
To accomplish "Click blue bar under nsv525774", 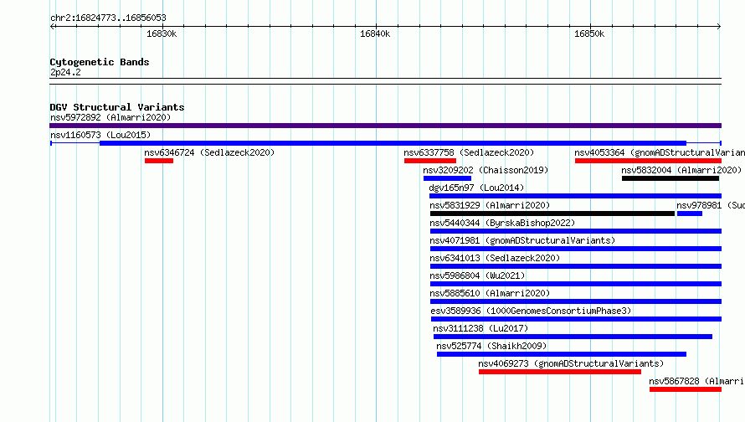I will click(x=562, y=354).
